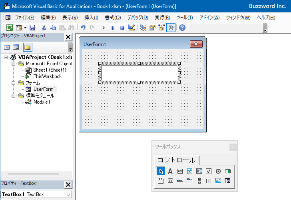Choose the ComboBox tool in toolbox
The height and width of the screenshot is (200, 291).
click(x=189, y=171)
